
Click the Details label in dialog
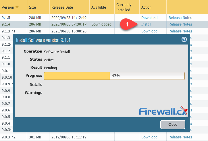click(36, 85)
